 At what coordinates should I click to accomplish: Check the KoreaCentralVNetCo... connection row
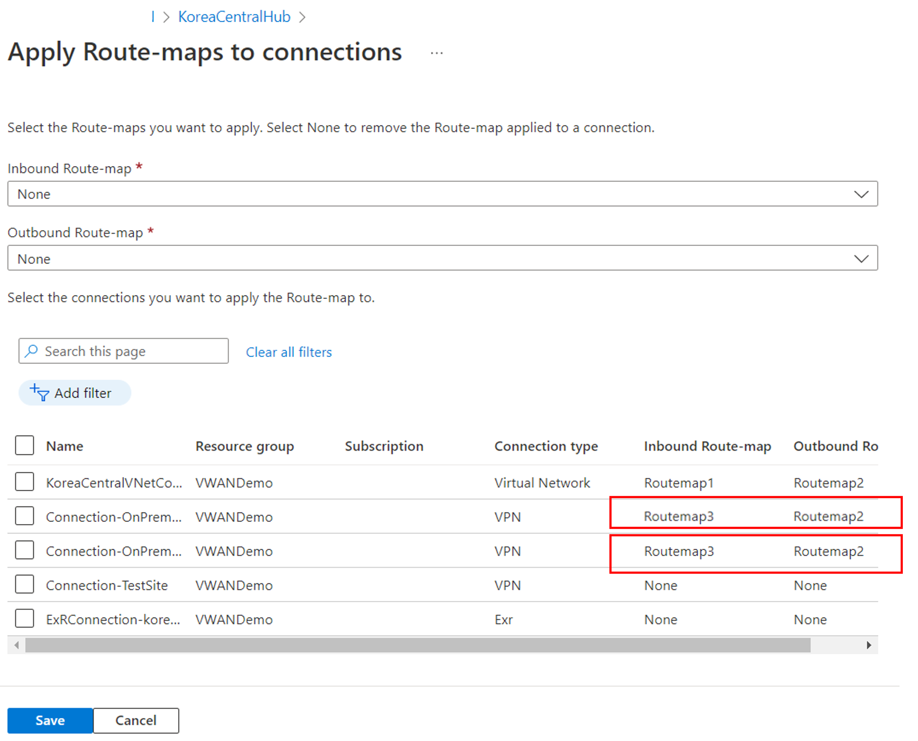pyautogui.click(x=24, y=482)
